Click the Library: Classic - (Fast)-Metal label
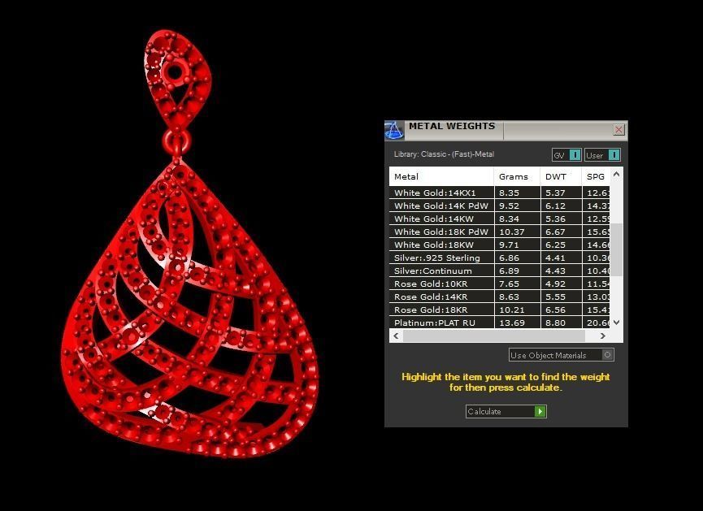703x511 pixels. pyautogui.click(x=444, y=154)
